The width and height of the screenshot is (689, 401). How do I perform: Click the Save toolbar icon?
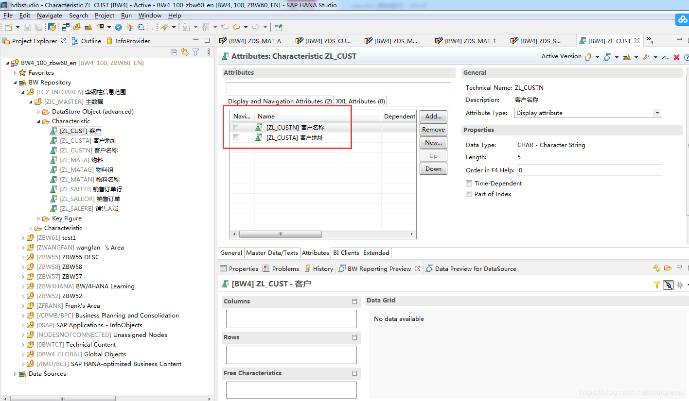click(27, 27)
